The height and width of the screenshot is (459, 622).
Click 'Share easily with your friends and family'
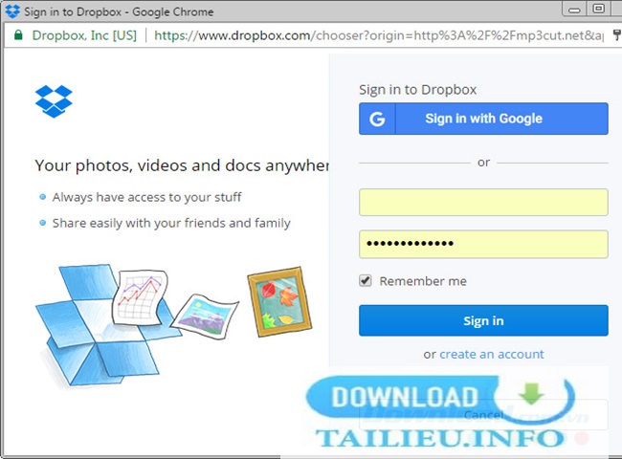[x=171, y=223]
